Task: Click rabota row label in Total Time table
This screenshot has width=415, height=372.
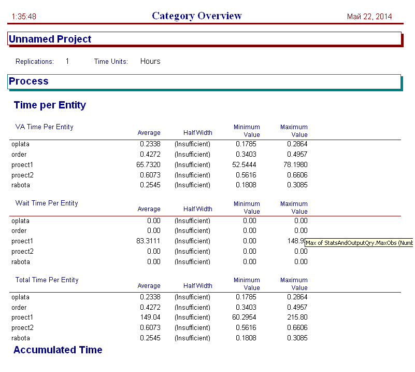Action: click(21, 338)
